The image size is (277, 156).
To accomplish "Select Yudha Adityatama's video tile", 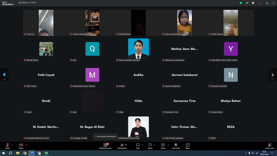I will [x=92, y=23].
